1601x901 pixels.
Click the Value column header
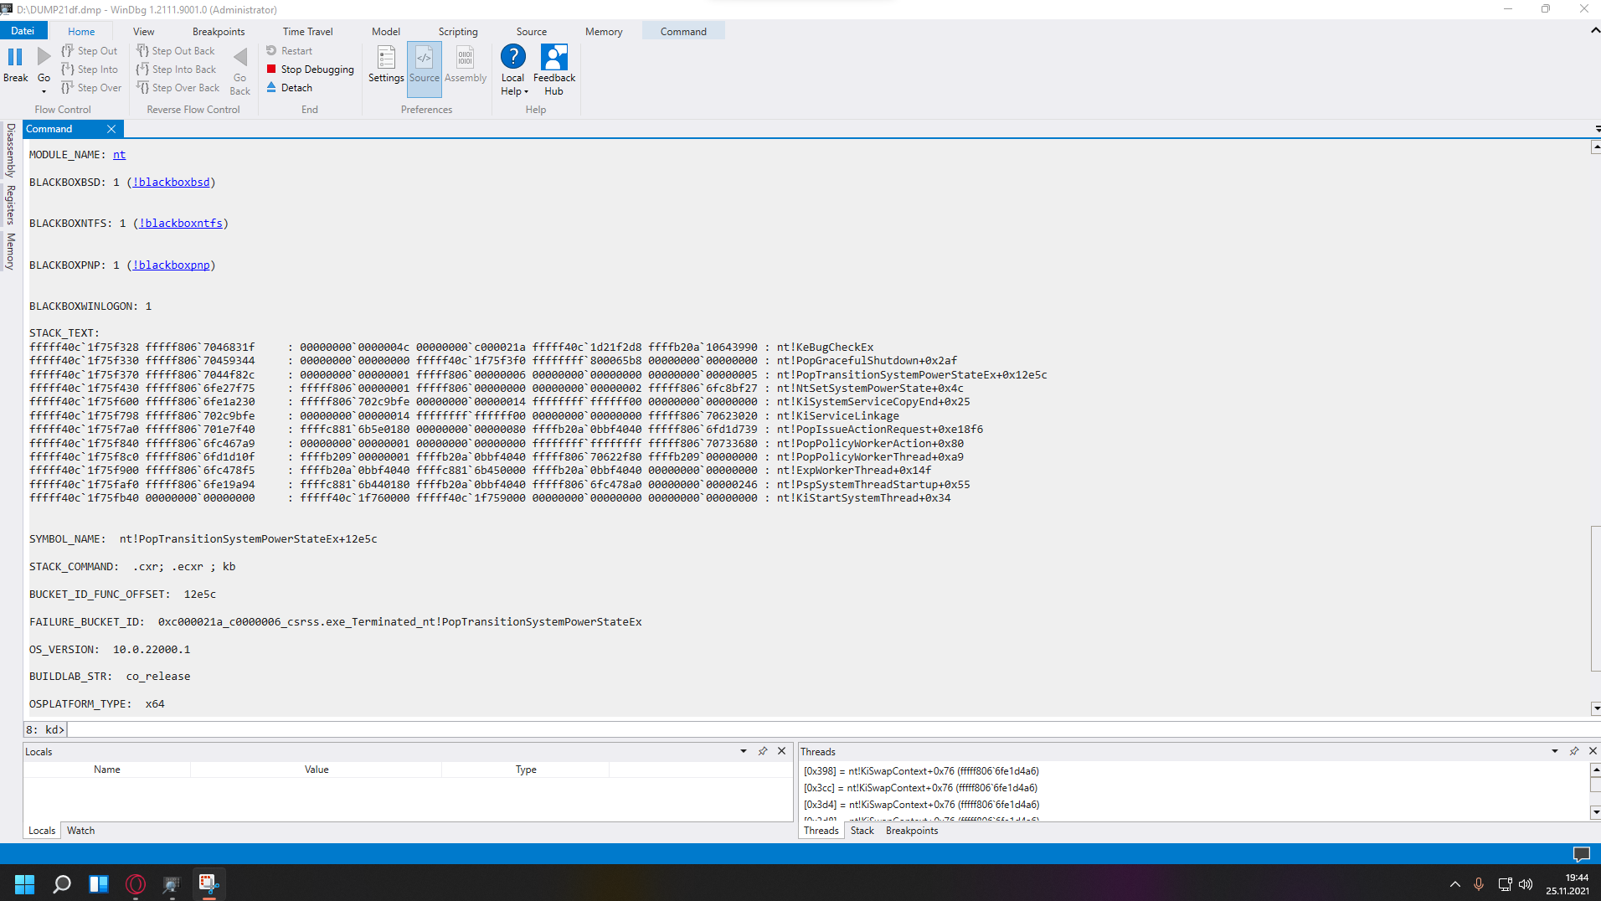[x=317, y=770]
